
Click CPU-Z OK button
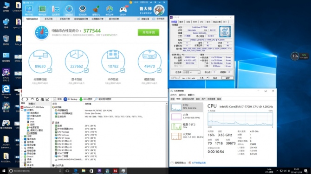pyautogui.click(x=227, y=78)
